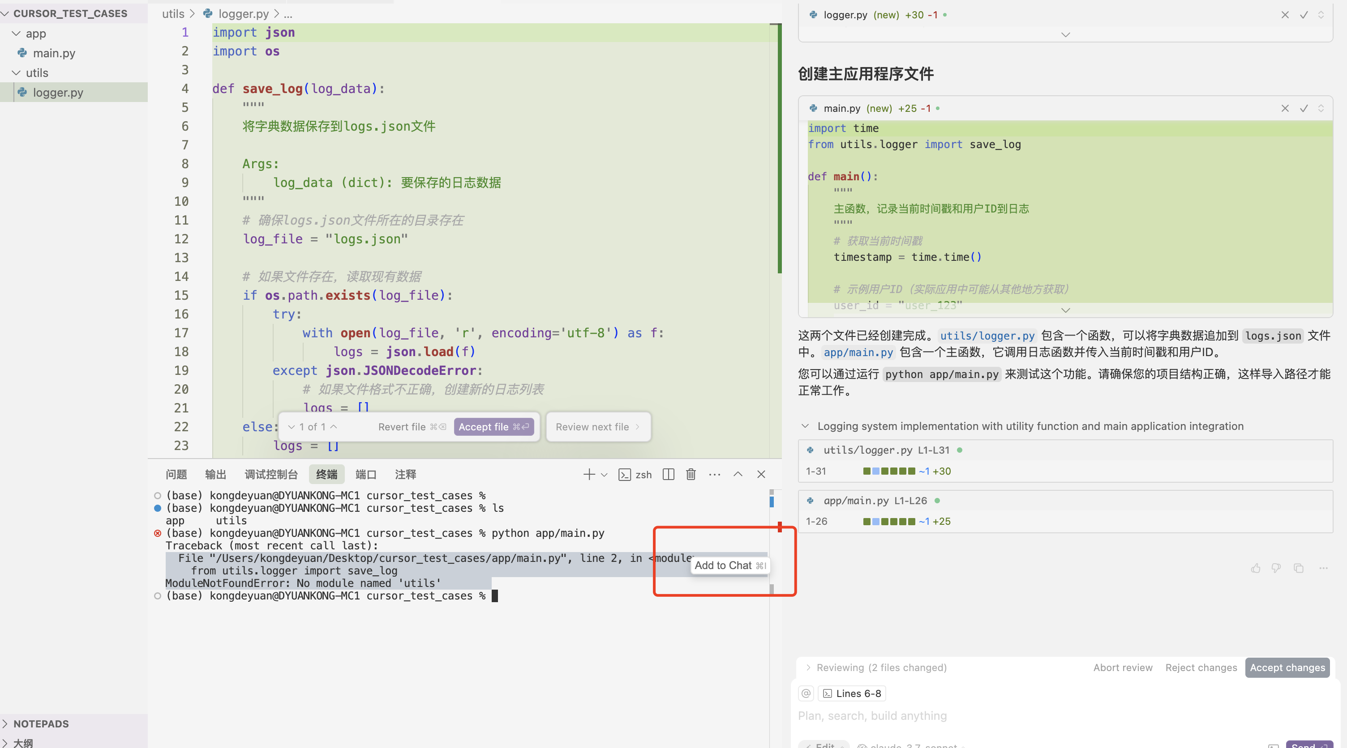Maximize the terminal panel with up chevron
This screenshot has height=748, width=1347.
[x=738, y=474]
